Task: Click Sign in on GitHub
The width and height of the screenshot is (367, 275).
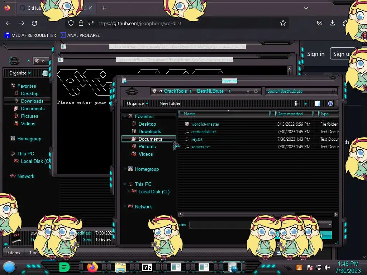Action: 316,54
